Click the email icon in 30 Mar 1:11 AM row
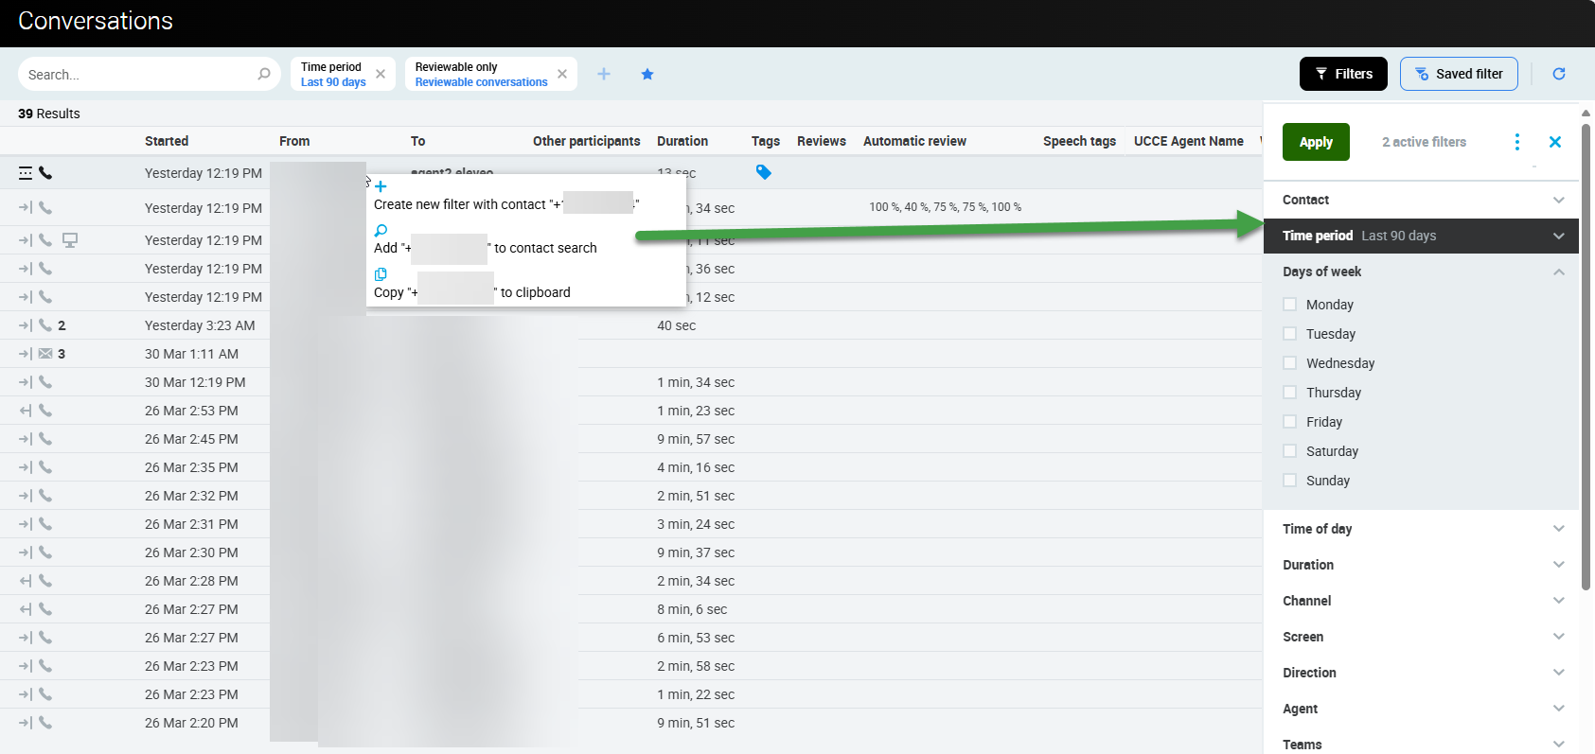The width and height of the screenshot is (1595, 754). (45, 354)
